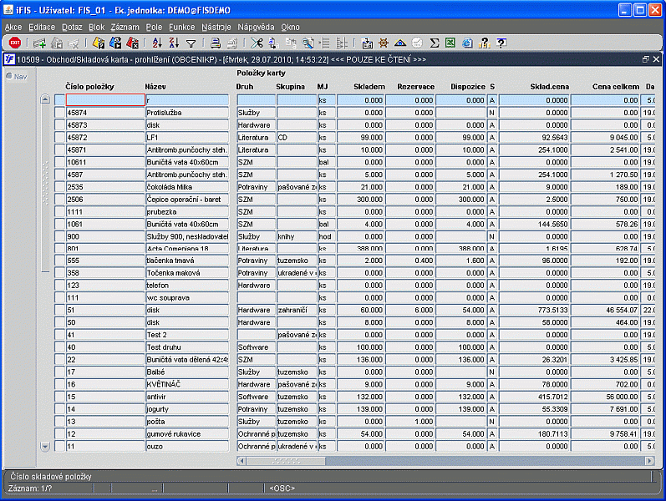This screenshot has height=501, width=666.
Task: Select the cell 'Čepice operační - baret'
Action: [x=187, y=199]
